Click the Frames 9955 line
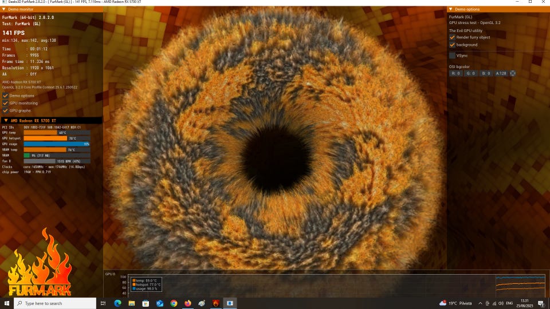550x309 pixels. click(21, 55)
